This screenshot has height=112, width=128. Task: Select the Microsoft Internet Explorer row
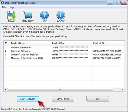click(x=64, y=55)
